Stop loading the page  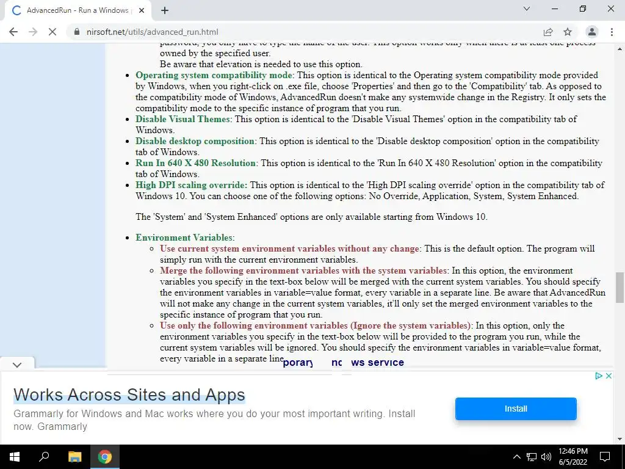52,32
